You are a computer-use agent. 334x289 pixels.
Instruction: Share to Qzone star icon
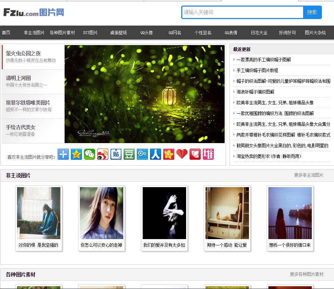point(76,154)
